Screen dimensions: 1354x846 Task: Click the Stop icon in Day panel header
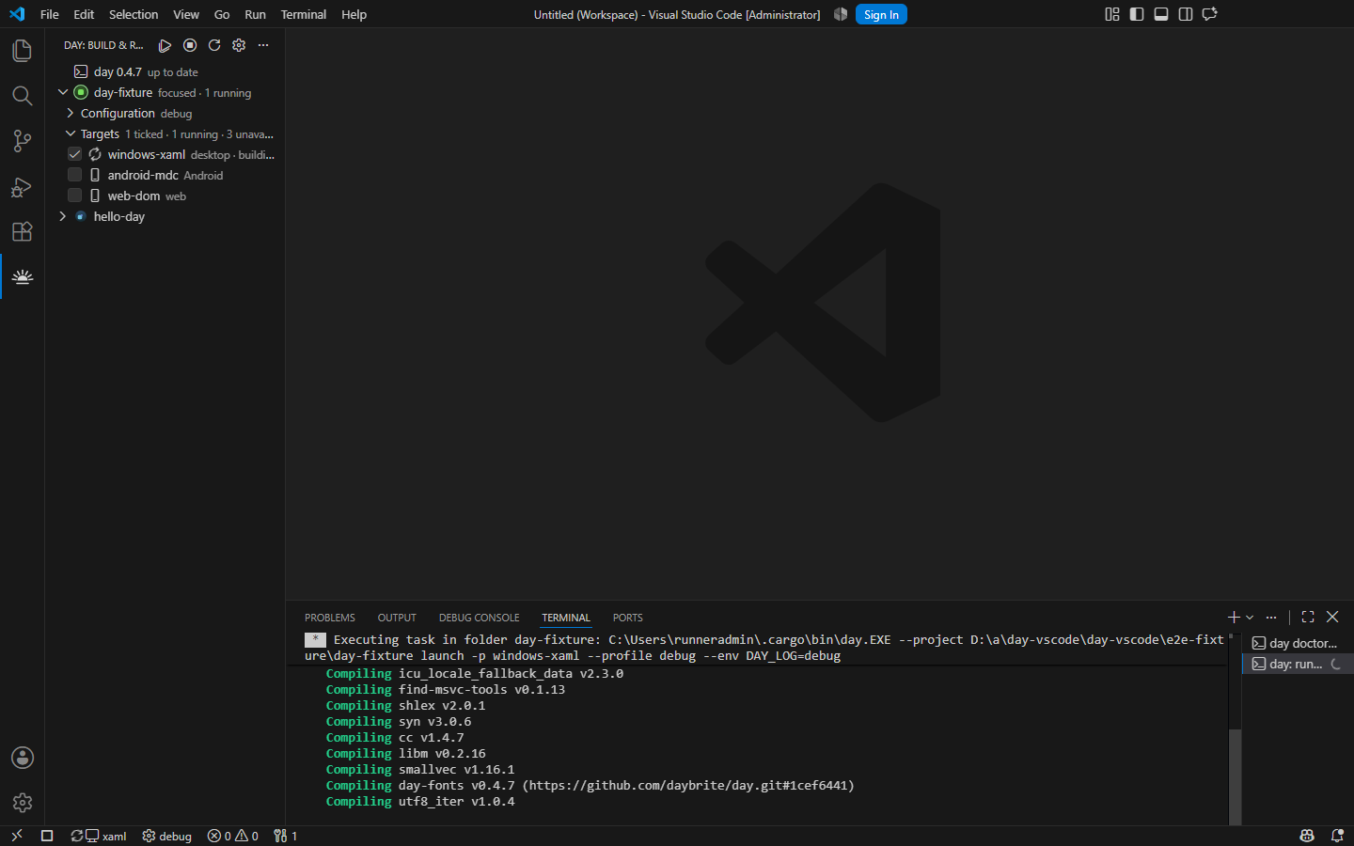point(190,45)
